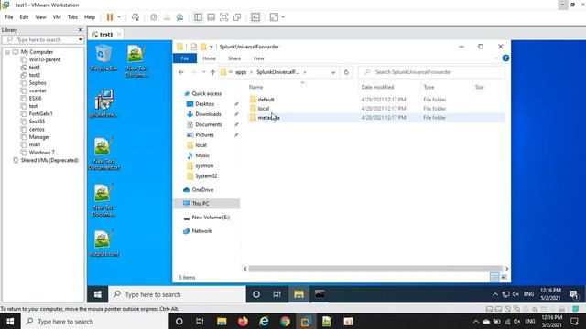Open the VM menu
586x329 pixels.
click(x=57, y=17)
